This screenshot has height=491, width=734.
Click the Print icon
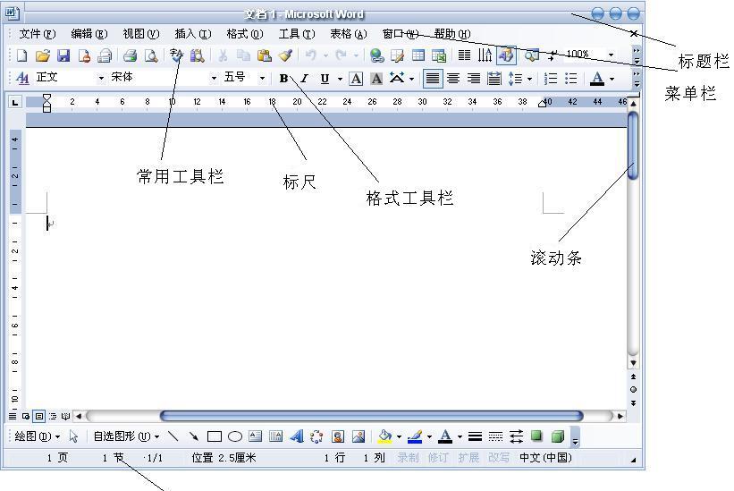(130, 55)
